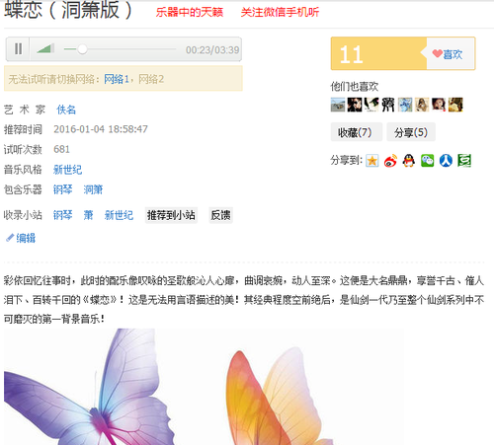This screenshot has height=445, width=494.
Task: Switch to 网络2 network link
Action: (x=151, y=79)
